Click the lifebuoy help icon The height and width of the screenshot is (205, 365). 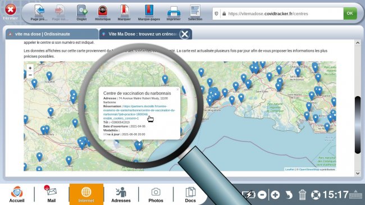pos(316,195)
